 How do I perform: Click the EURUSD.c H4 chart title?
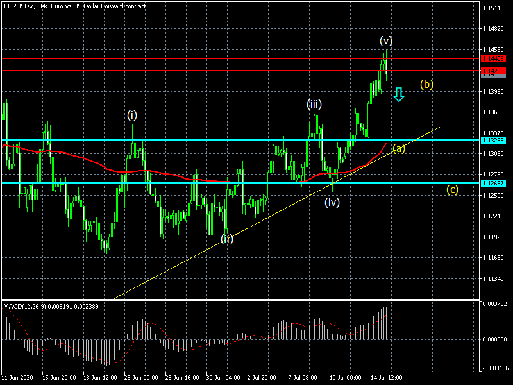pos(74,6)
